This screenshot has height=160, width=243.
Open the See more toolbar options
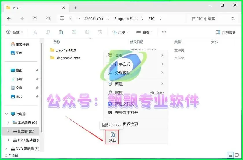click(x=164, y=32)
